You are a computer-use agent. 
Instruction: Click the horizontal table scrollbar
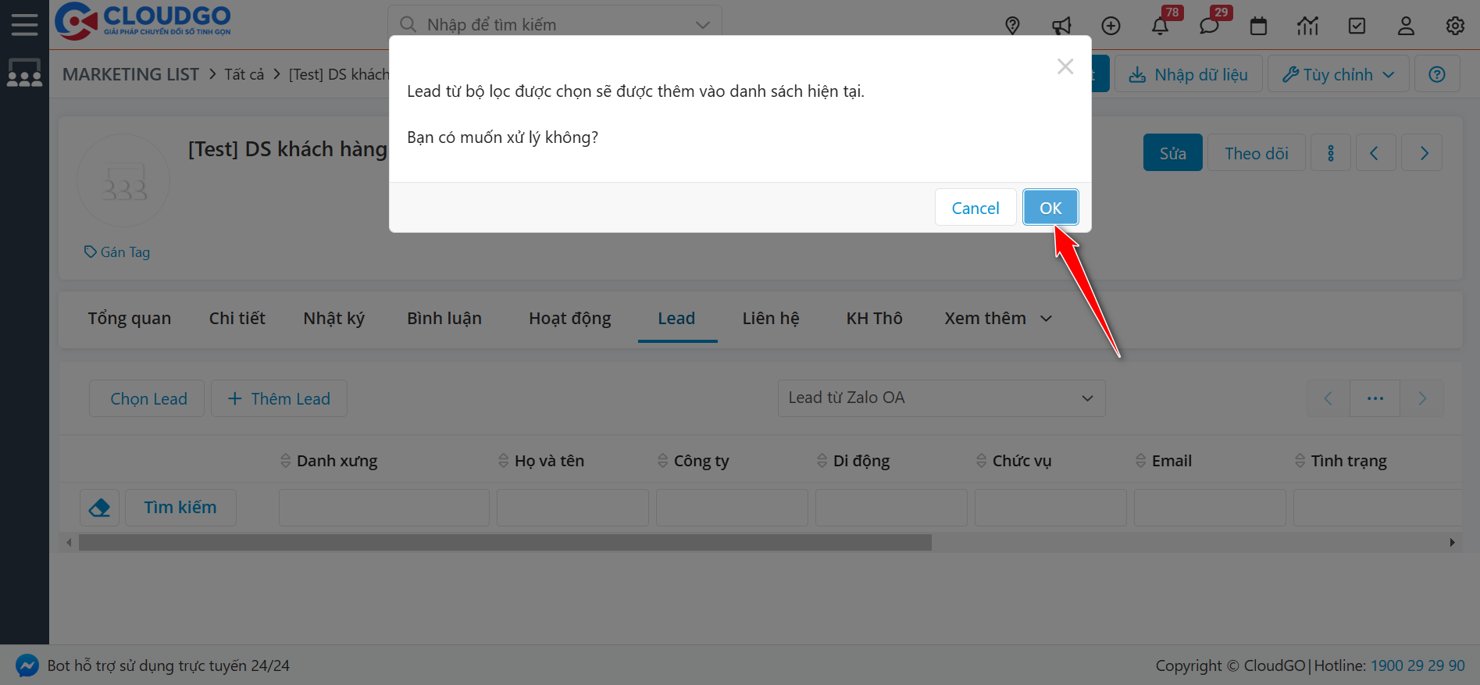point(505,542)
